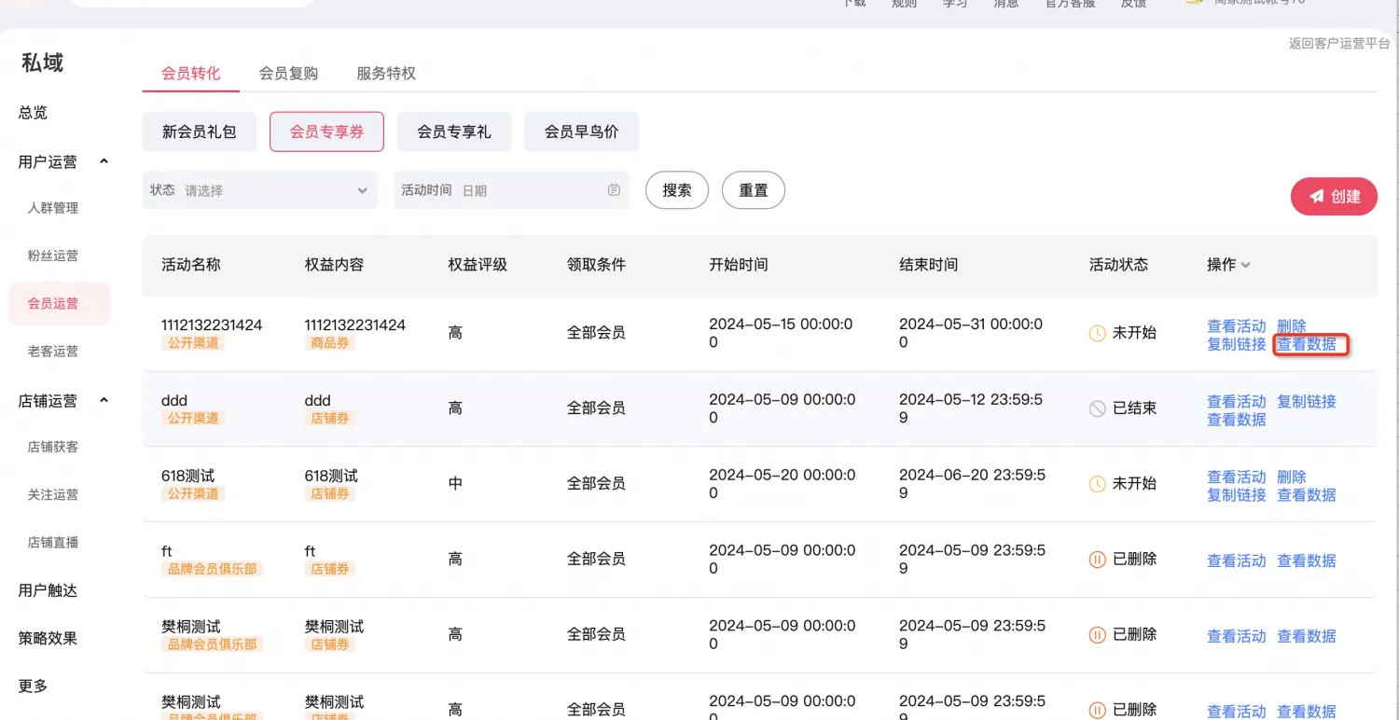Click start time 2024-05-20 in 618测试 row
The width and height of the screenshot is (1399, 720).
782,484
